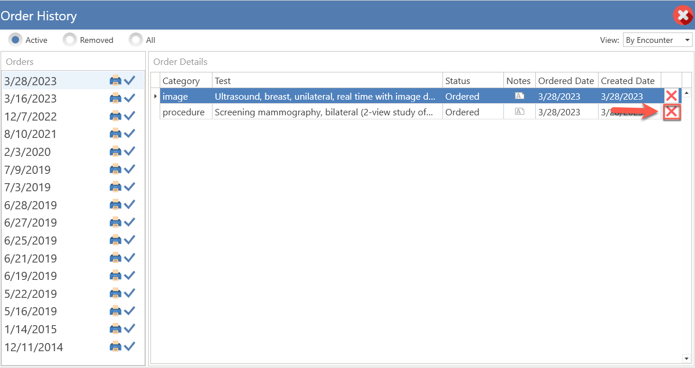Click Ordered status of the procedure row

(x=473, y=112)
